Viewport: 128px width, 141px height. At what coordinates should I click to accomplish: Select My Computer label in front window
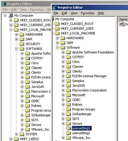[65, 19]
